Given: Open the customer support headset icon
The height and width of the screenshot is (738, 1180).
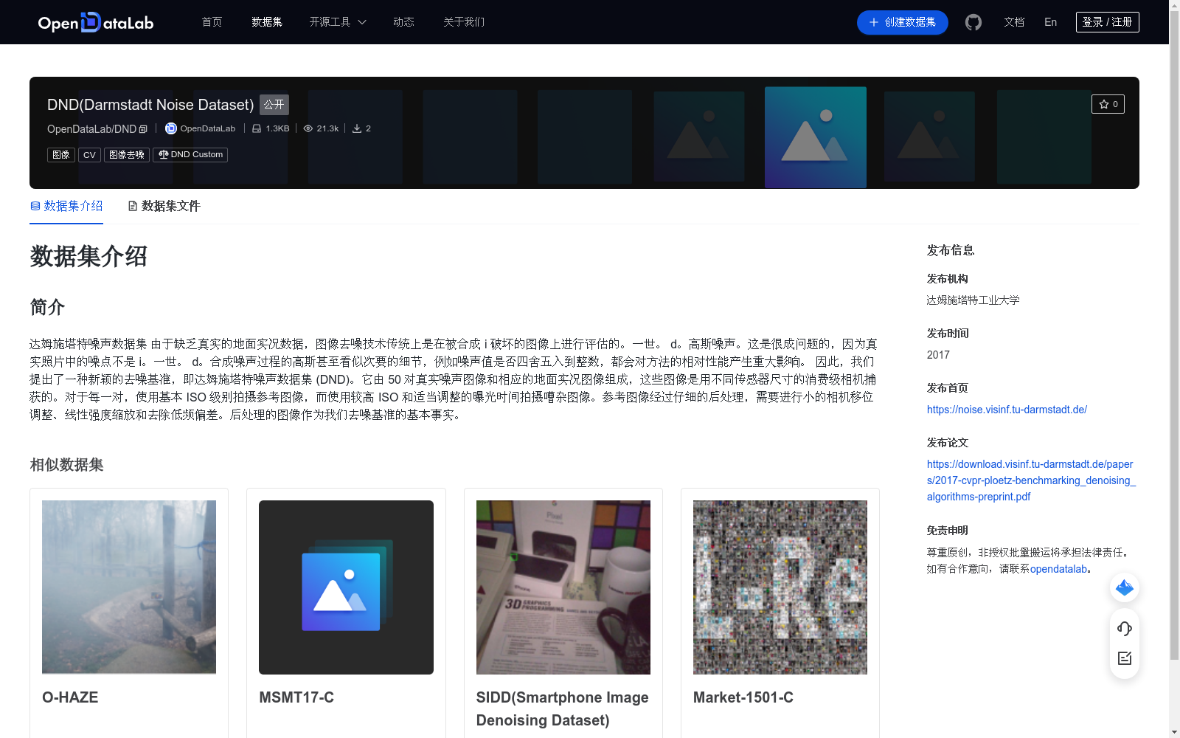Looking at the screenshot, I should point(1125,629).
